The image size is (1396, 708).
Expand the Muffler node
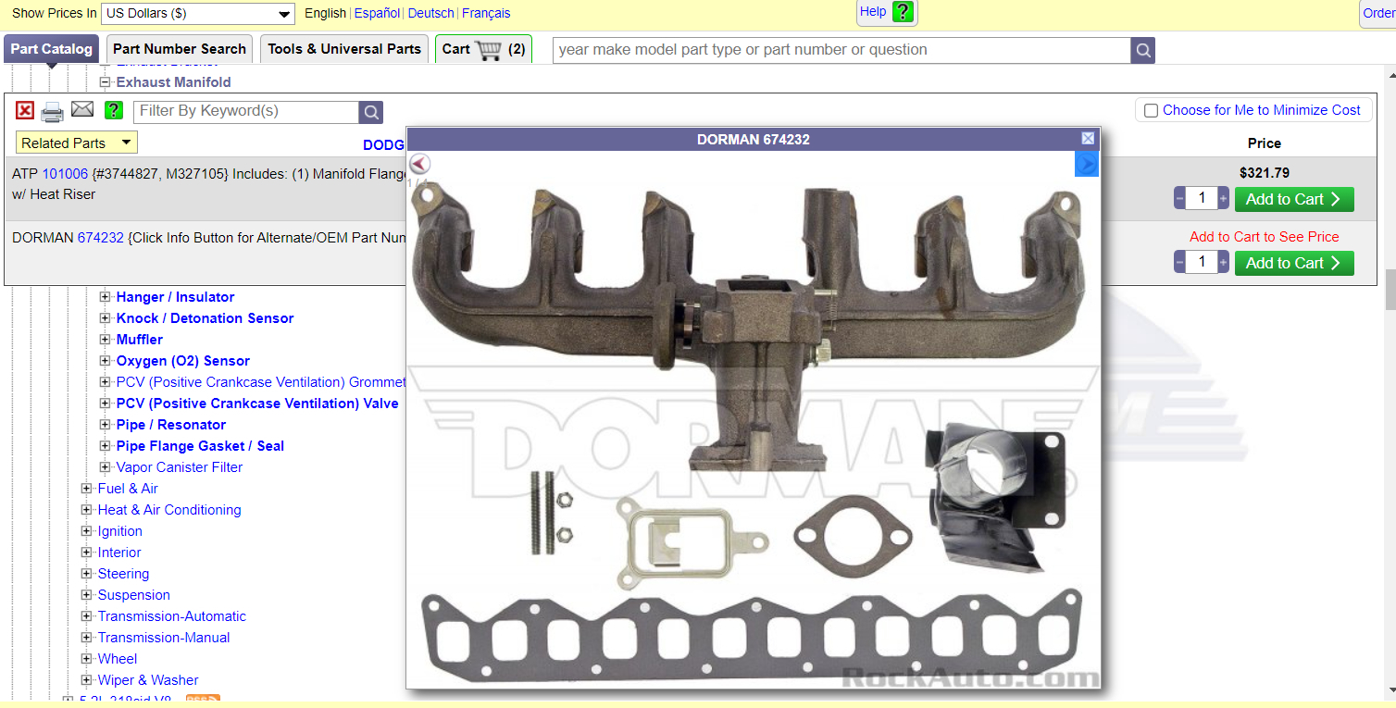(105, 340)
